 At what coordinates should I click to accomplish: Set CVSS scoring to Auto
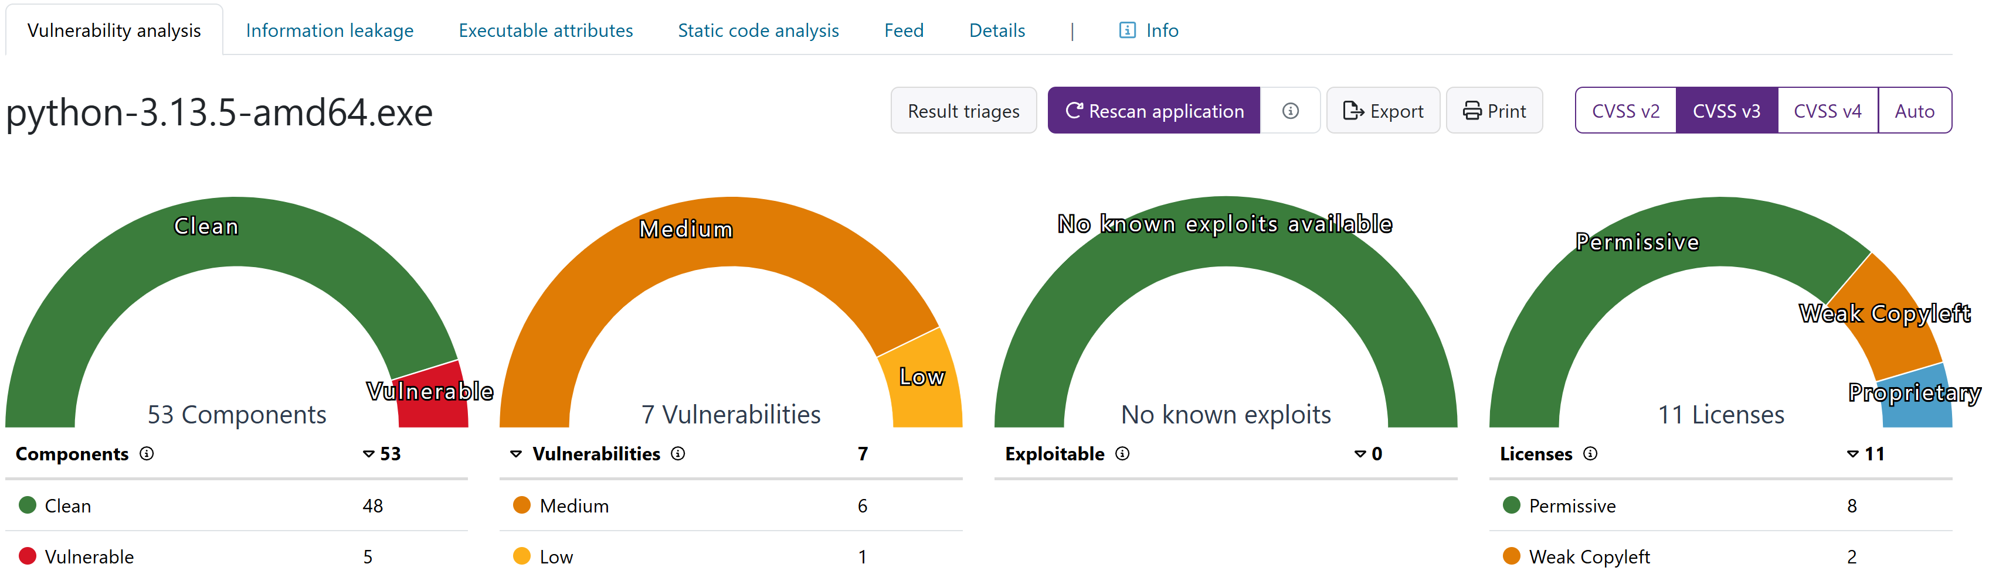coord(1914,111)
